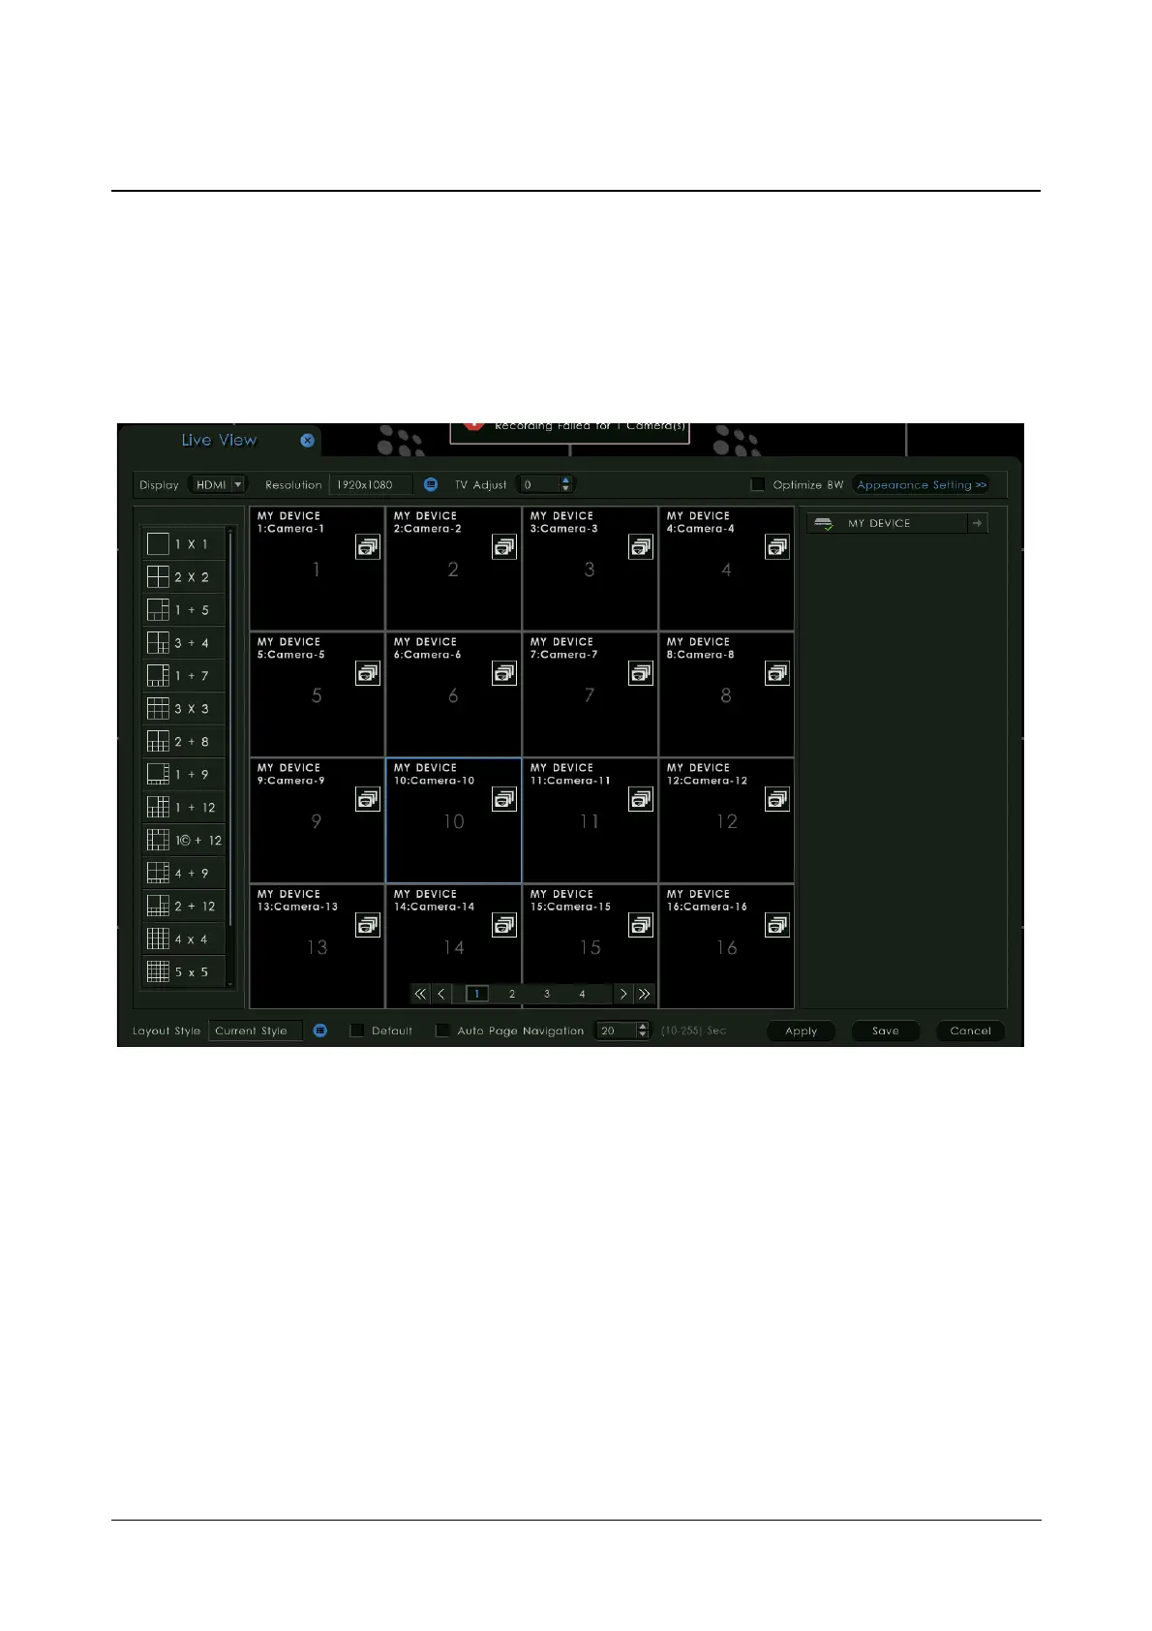The height and width of the screenshot is (1631, 1152).
Task: Choose the 3 + 4 layout
Action: coord(184,643)
